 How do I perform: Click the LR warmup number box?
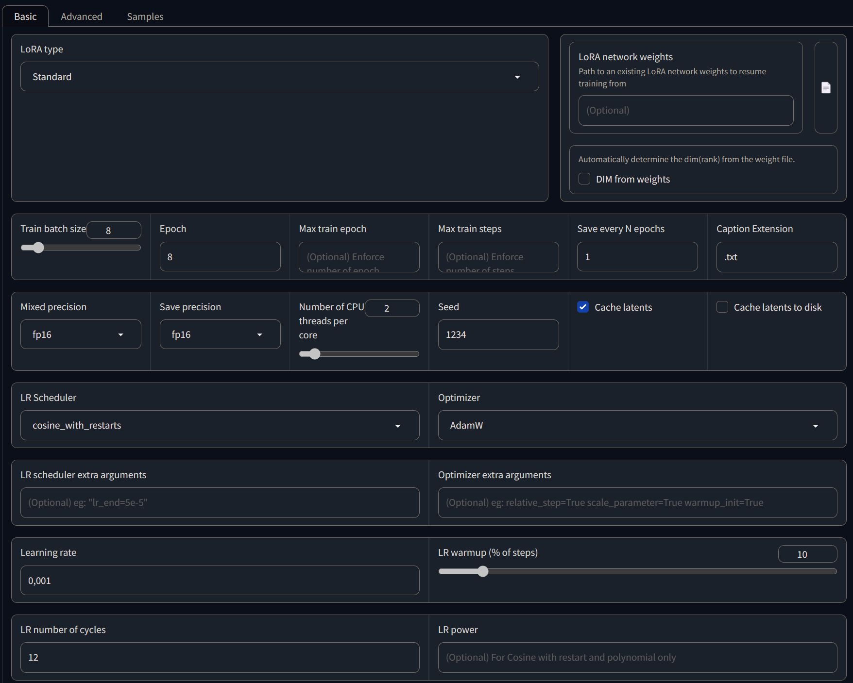click(x=807, y=554)
